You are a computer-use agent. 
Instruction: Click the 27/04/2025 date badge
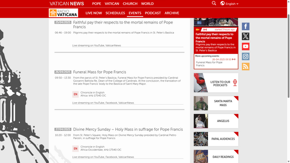pos(63,129)
